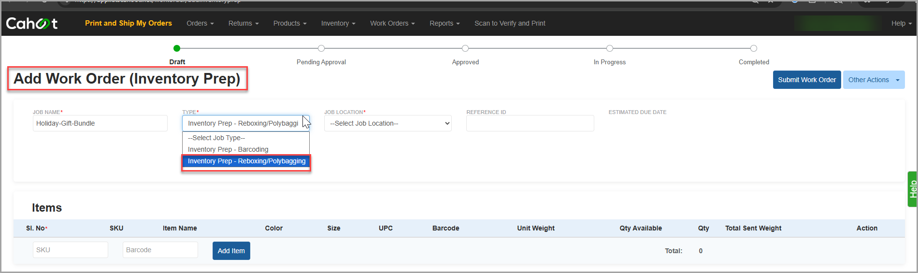Go to Scan to Verify and Print
918x273 pixels.
coord(510,23)
